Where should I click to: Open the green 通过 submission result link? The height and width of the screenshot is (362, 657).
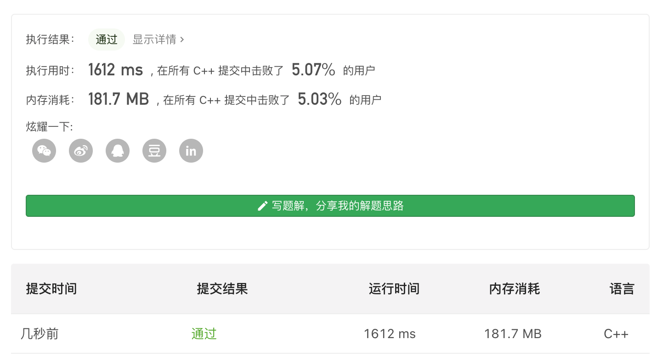[x=204, y=334]
